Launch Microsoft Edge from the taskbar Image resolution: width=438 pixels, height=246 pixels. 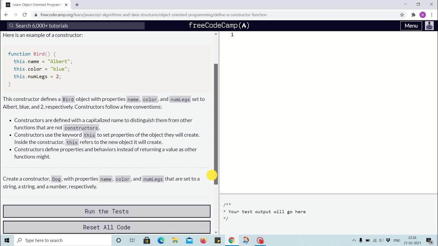(x=161, y=240)
